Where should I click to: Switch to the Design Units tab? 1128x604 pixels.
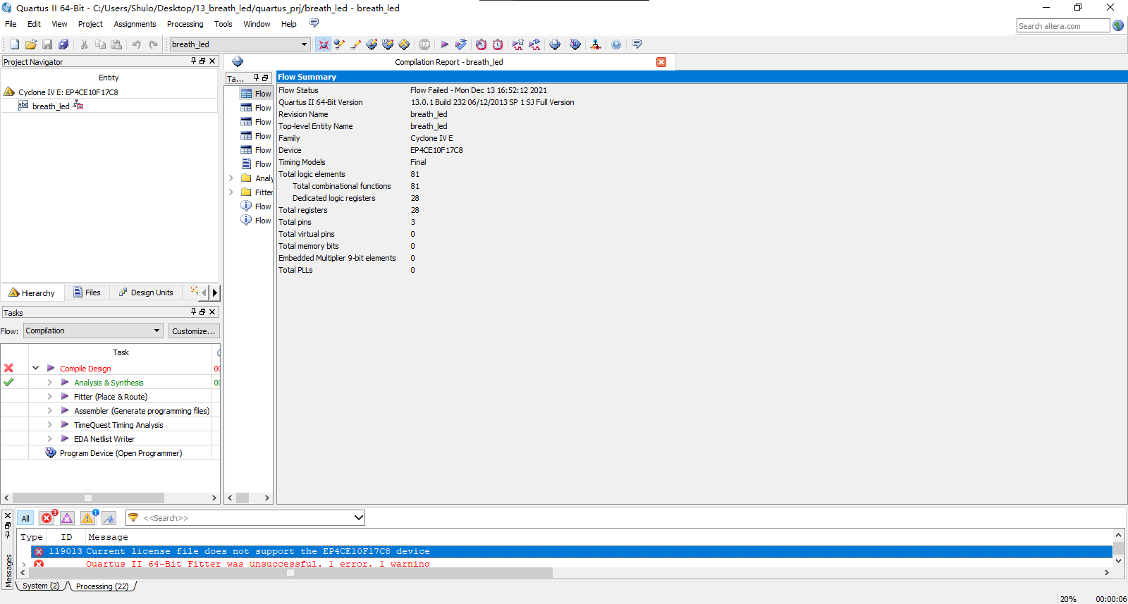[145, 292]
